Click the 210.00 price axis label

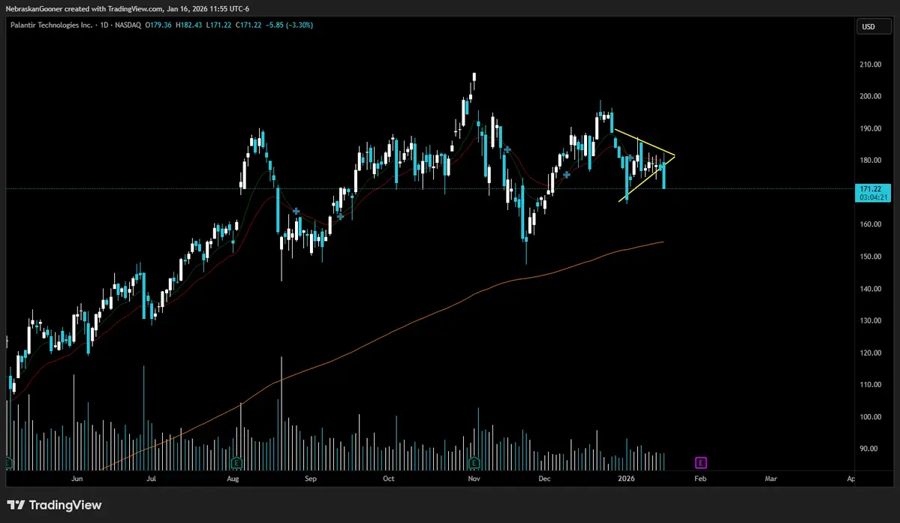pos(870,65)
